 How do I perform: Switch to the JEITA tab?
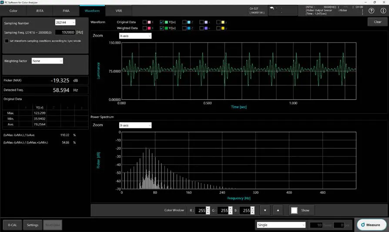click(40, 10)
